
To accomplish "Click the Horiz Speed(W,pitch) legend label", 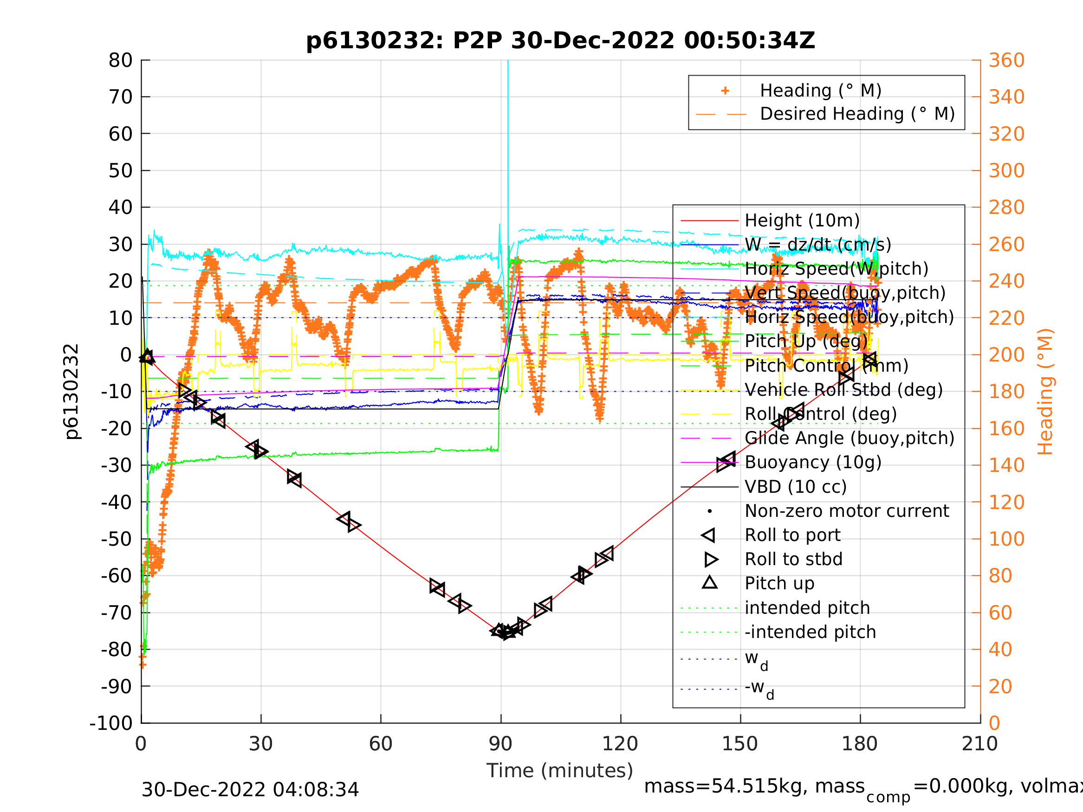I will click(x=836, y=269).
